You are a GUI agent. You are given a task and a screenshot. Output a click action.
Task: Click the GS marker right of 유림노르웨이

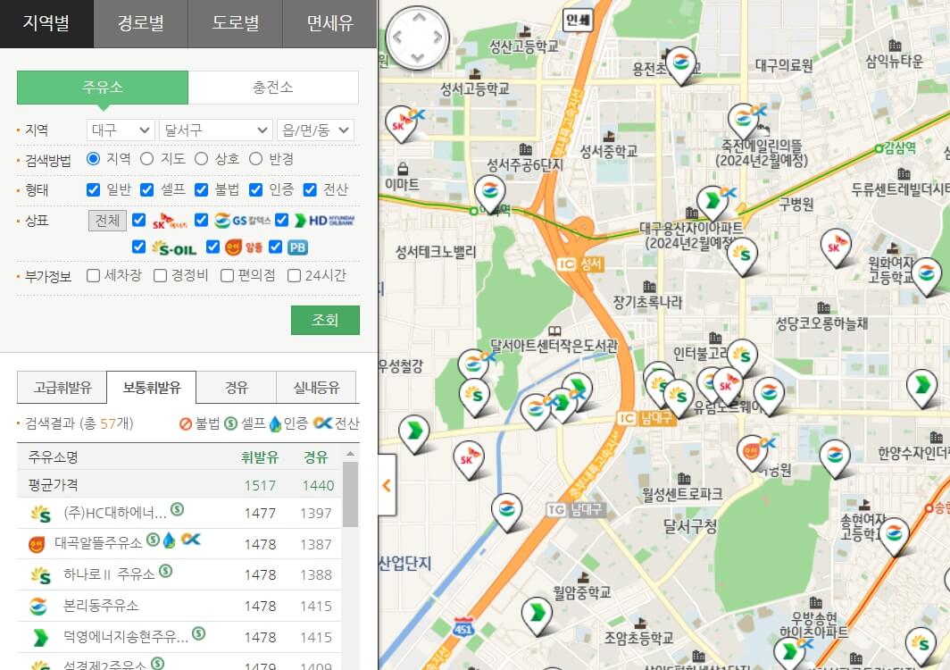(x=769, y=394)
